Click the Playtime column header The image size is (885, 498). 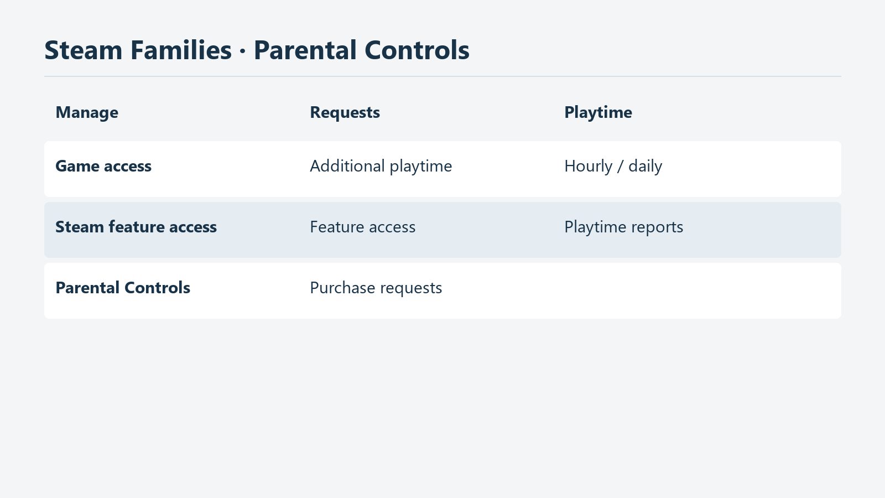pos(598,112)
